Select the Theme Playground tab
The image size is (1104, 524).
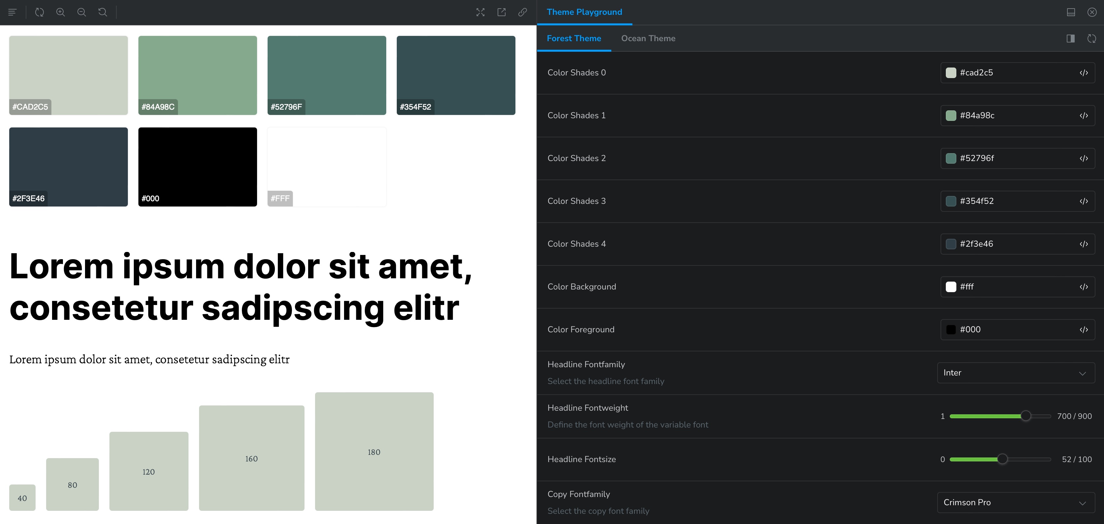(584, 13)
